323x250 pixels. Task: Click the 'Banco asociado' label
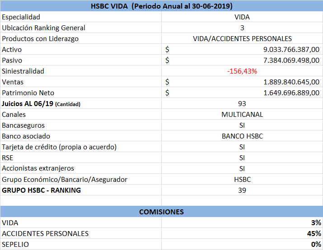[x=26, y=136]
